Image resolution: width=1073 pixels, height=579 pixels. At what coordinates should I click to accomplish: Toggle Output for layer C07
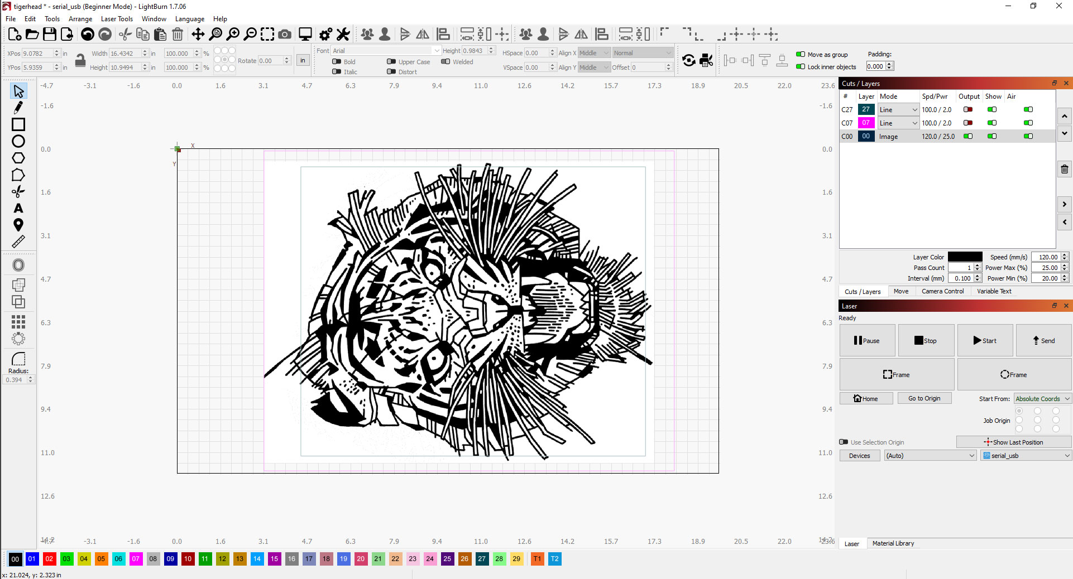(x=968, y=123)
